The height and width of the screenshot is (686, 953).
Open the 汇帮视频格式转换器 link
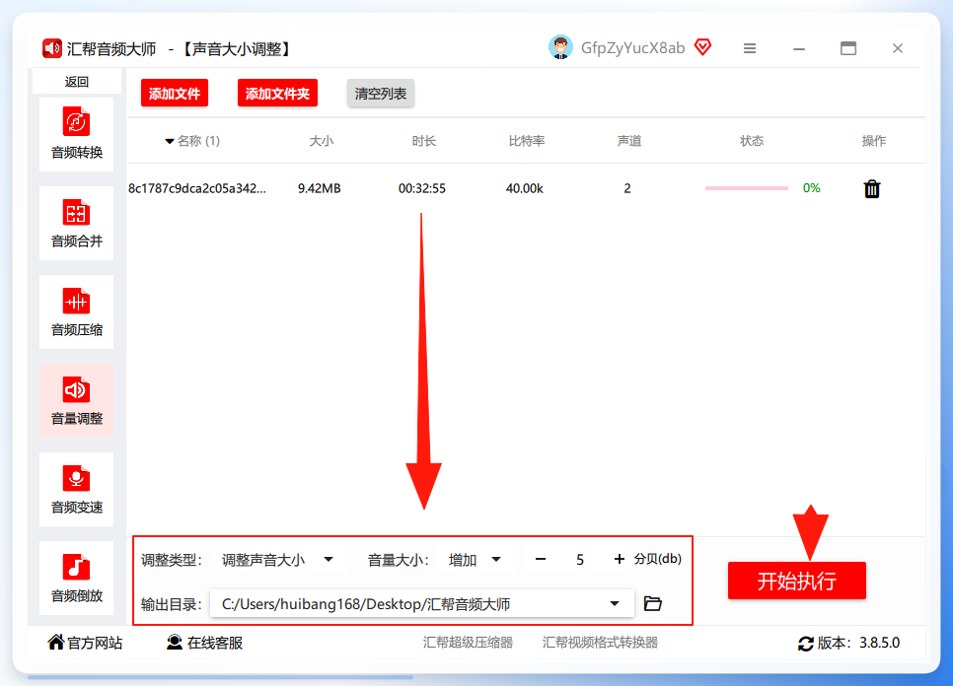pos(600,643)
